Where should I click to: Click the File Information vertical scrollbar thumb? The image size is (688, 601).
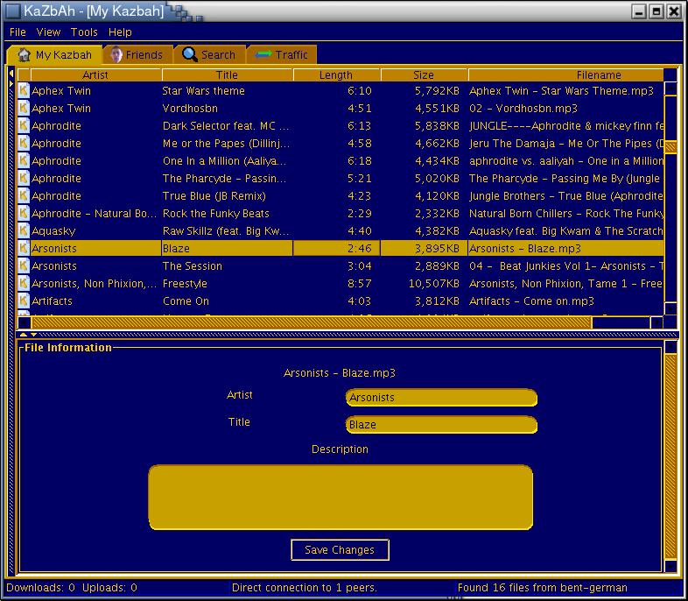pyautogui.click(x=670, y=456)
